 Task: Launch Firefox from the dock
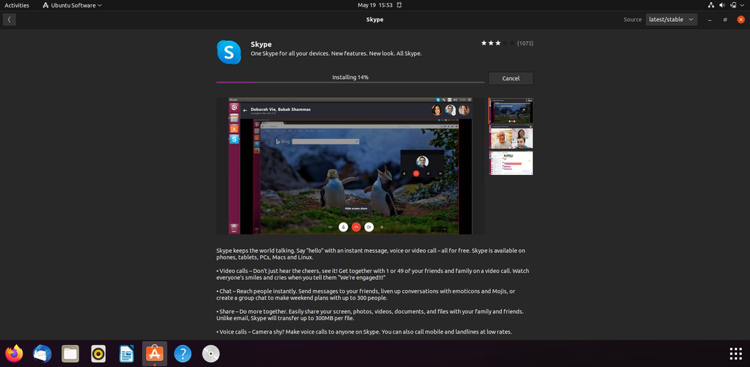pyautogui.click(x=14, y=353)
